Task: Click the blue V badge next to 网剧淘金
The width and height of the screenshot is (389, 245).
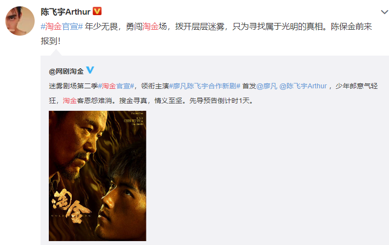Action: 90,70
